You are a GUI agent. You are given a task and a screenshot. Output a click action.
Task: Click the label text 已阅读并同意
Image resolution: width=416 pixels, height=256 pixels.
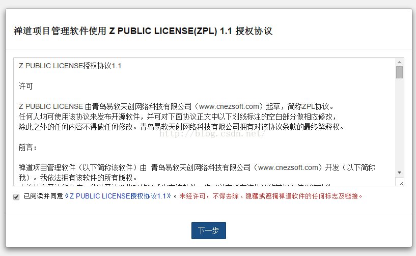[43, 196]
